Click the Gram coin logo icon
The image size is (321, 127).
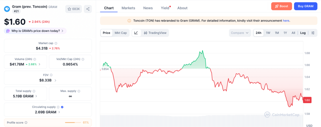7,9
